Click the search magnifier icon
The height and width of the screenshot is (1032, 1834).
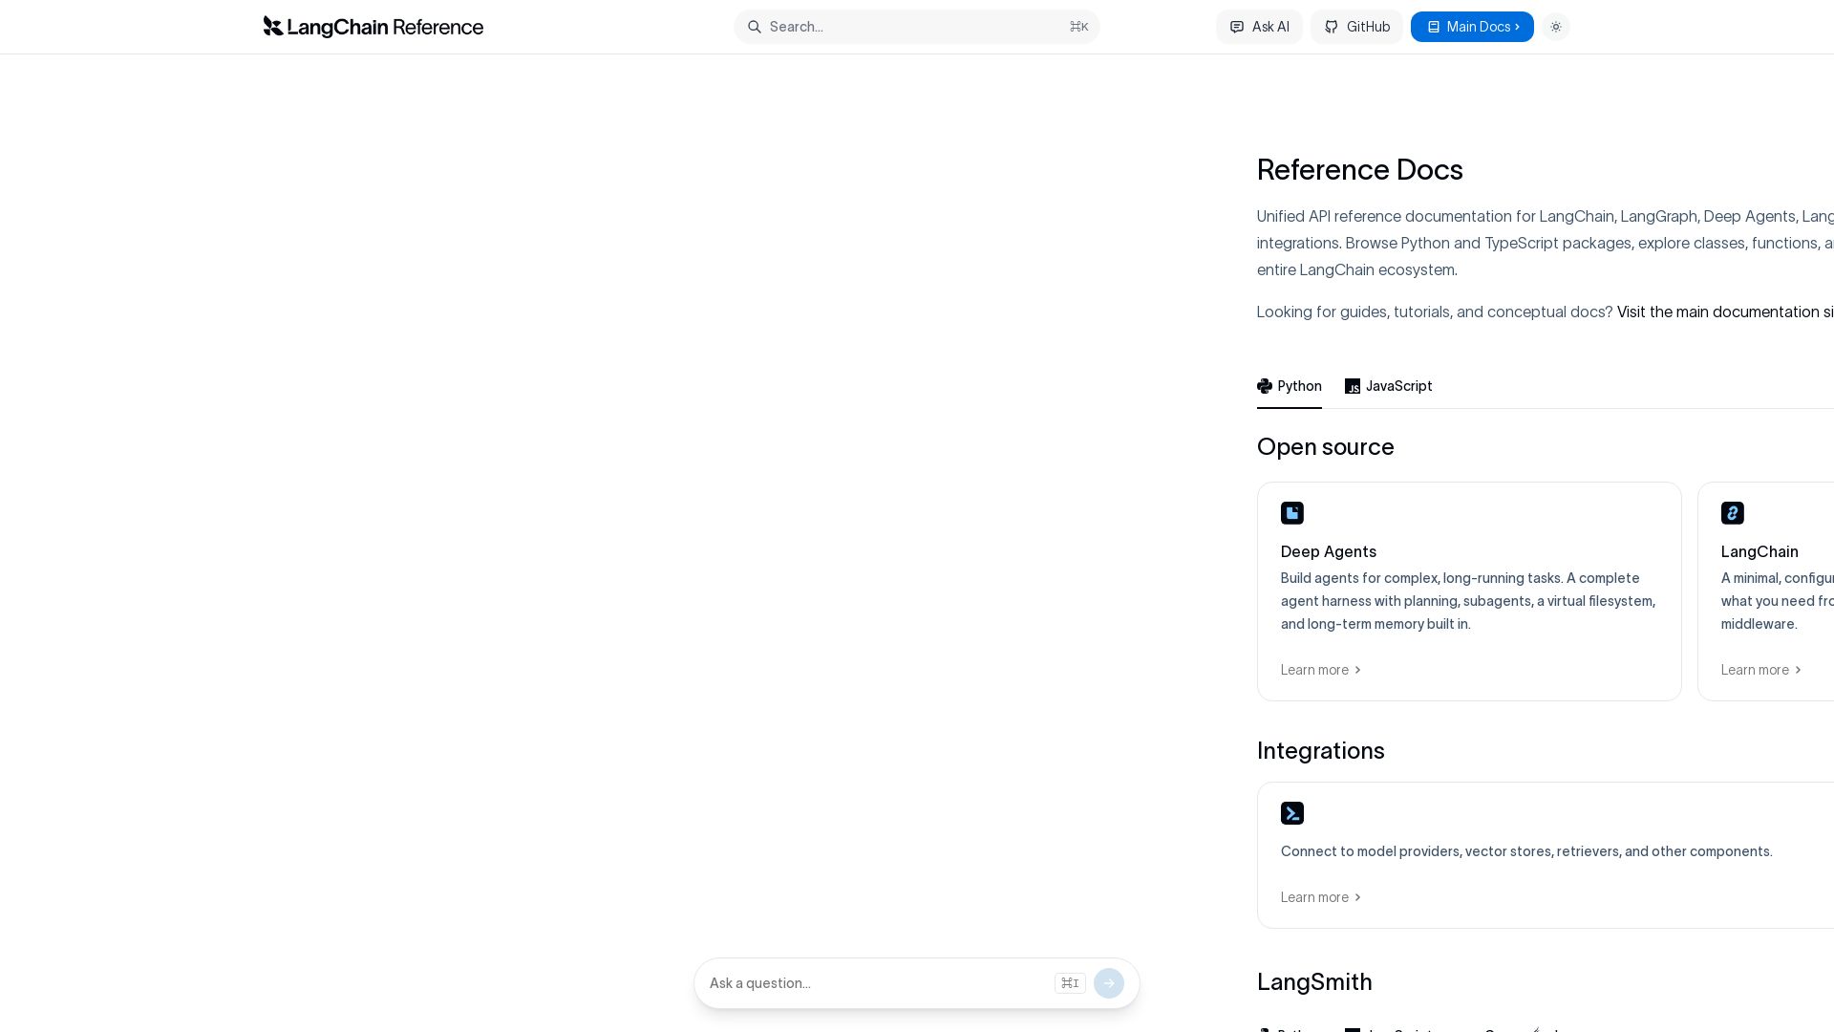click(755, 27)
